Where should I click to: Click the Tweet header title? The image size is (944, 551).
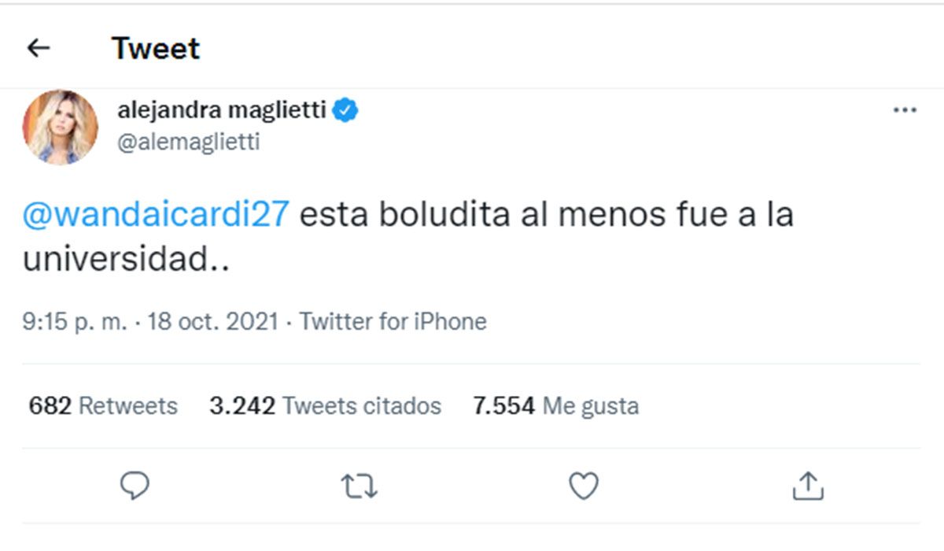pyautogui.click(x=156, y=49)
